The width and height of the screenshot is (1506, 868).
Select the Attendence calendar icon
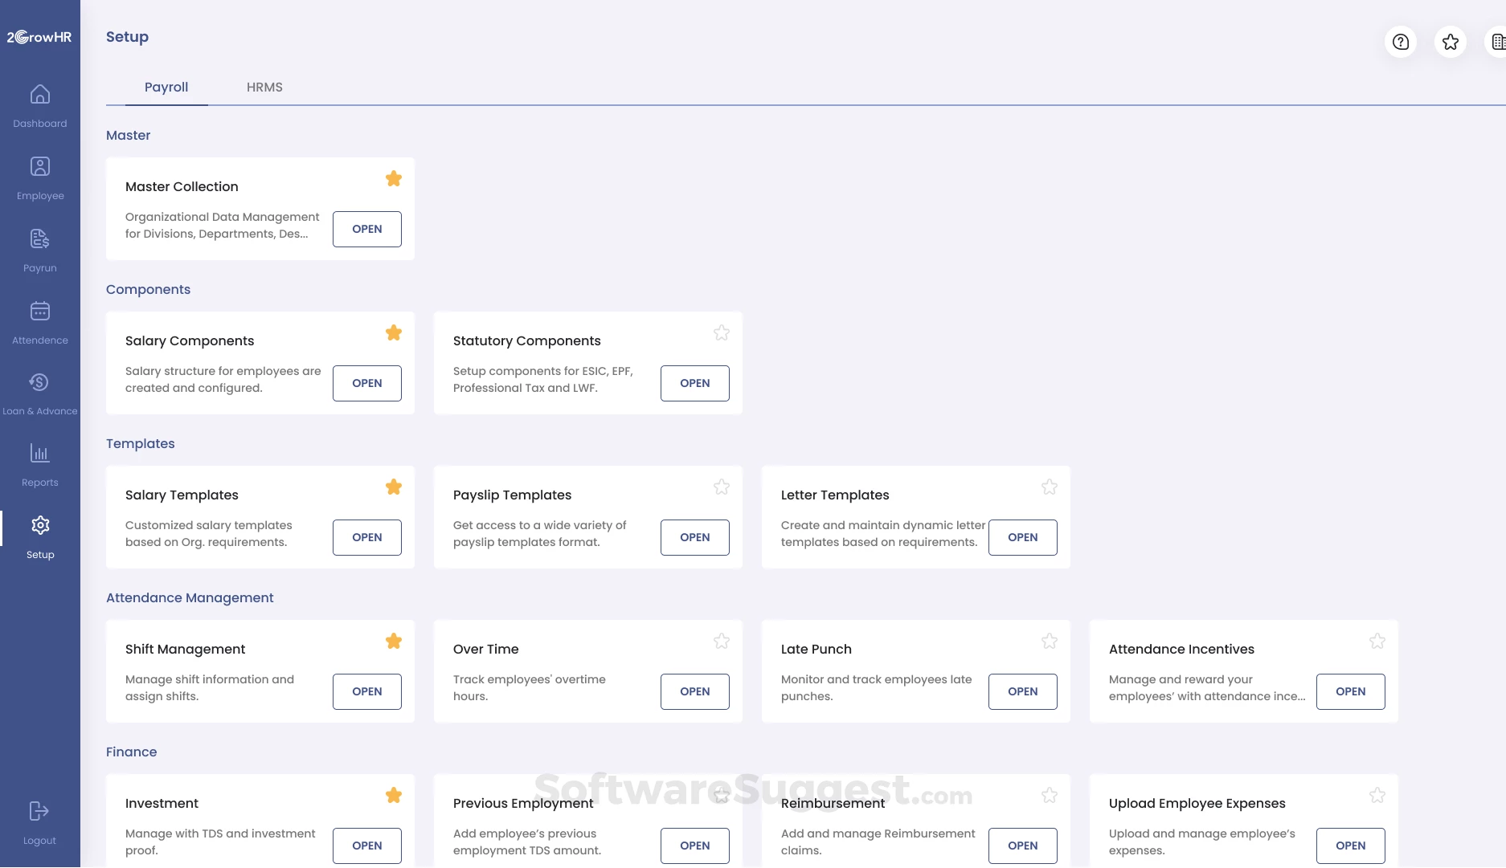pyautogui.click(x=40, y=312)
